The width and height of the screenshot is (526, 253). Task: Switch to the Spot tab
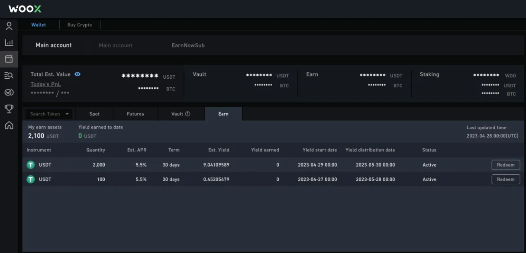point(94,114)
